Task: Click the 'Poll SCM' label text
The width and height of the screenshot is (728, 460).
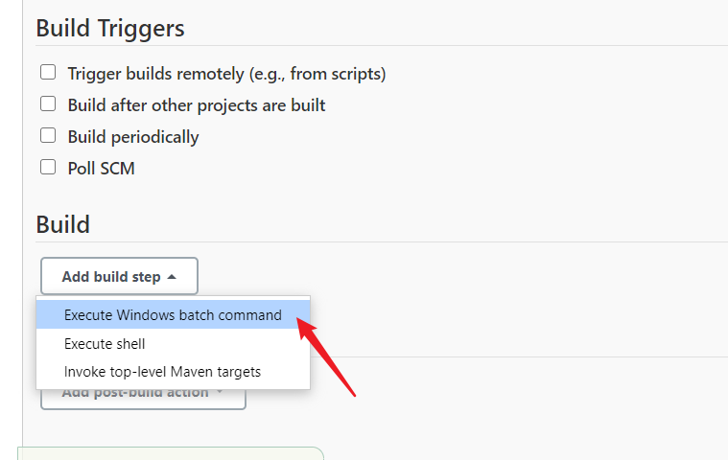Action: point(102,169)
